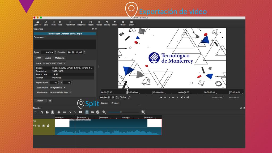
Task: Adjust the player timecode stepper
Action: point(116,97)
